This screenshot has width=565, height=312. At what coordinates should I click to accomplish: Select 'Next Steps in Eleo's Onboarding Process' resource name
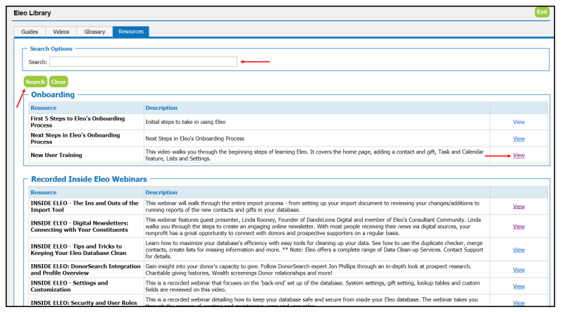click(75, 138)
